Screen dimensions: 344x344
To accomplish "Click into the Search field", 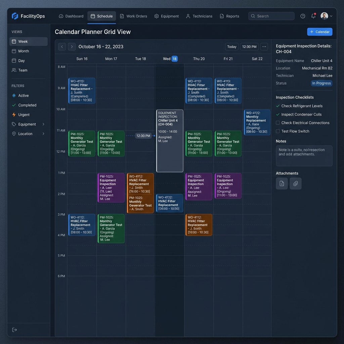I will pos(271,16).
